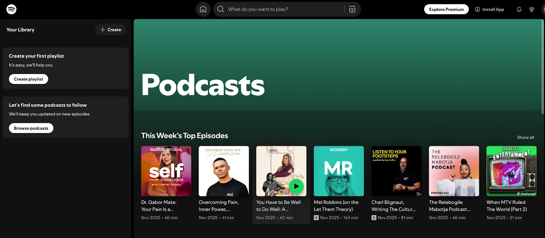
Task: Click the search magnifier icon
Action: coord(221,9)
